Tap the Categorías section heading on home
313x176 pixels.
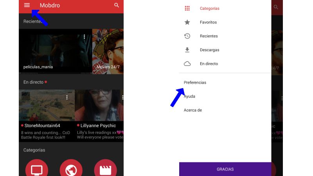click(x=34, y=150)
